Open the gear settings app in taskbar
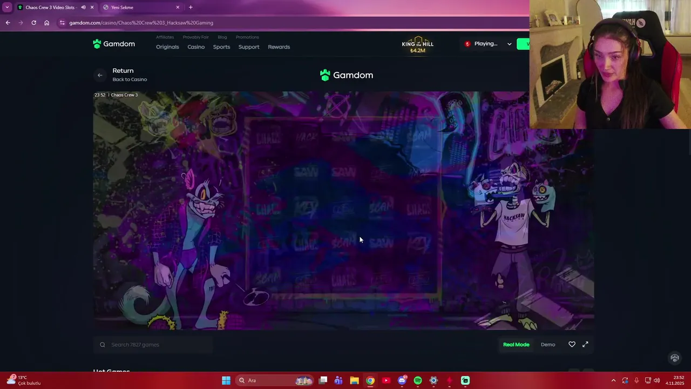691x389 pixels. (x=433, y=380)
